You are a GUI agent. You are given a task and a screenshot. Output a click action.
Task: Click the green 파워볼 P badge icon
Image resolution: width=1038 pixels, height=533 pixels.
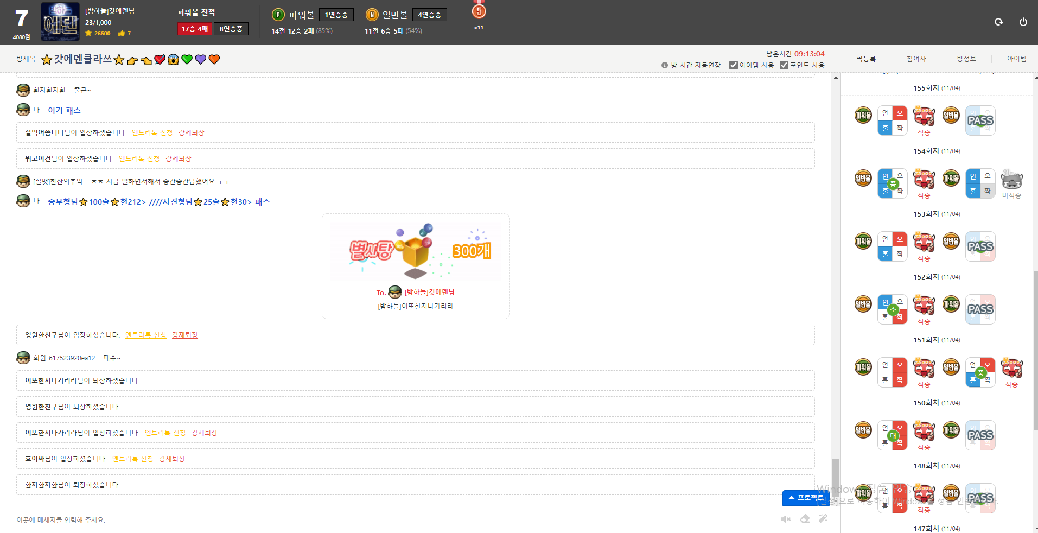(278, 15)
